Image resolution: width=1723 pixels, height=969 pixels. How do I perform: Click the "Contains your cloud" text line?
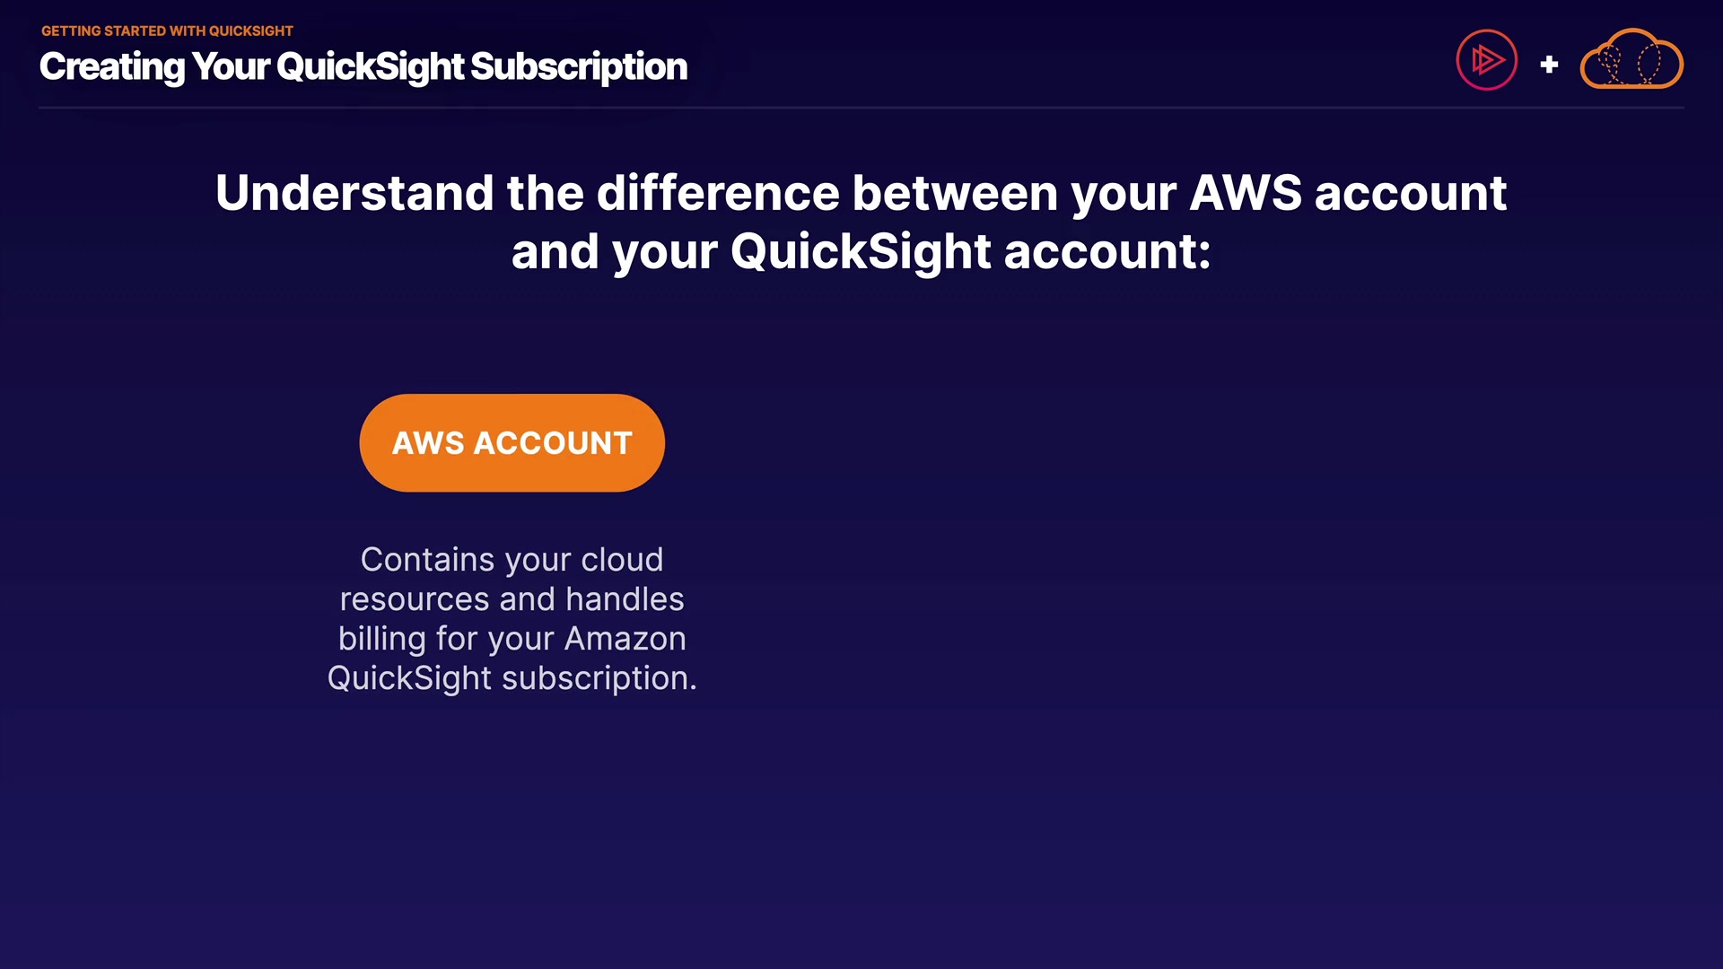(x=512, y=560)
